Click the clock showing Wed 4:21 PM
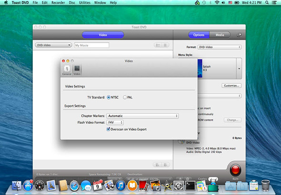This screenshot has height=195, width=281. tap(251, 3)
